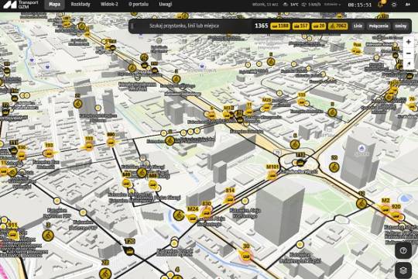This screenshot has width=418, height=279.
Task: Grab the search bar drag handle
Action: pyautogui.click(x=132, y=26)
